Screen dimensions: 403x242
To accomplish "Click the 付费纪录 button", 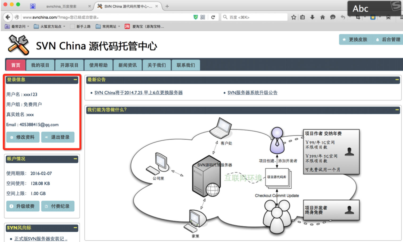I will click(58, 206).
